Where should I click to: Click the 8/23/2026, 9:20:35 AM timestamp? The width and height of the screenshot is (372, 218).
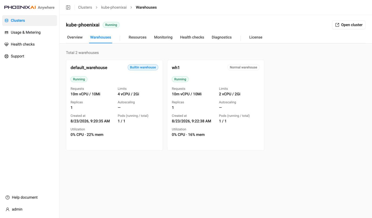tap(90, 121)
